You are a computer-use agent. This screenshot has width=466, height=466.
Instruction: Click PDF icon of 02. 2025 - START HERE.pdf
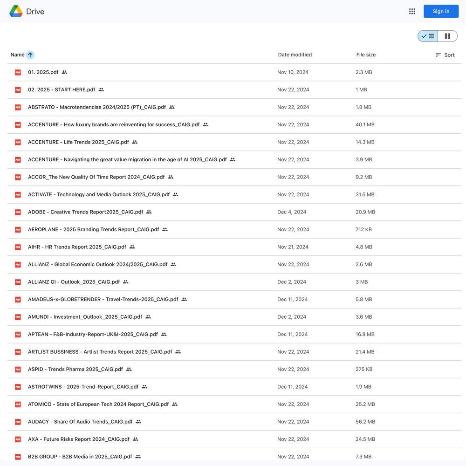pyautogui.click(x=18, y=90)
